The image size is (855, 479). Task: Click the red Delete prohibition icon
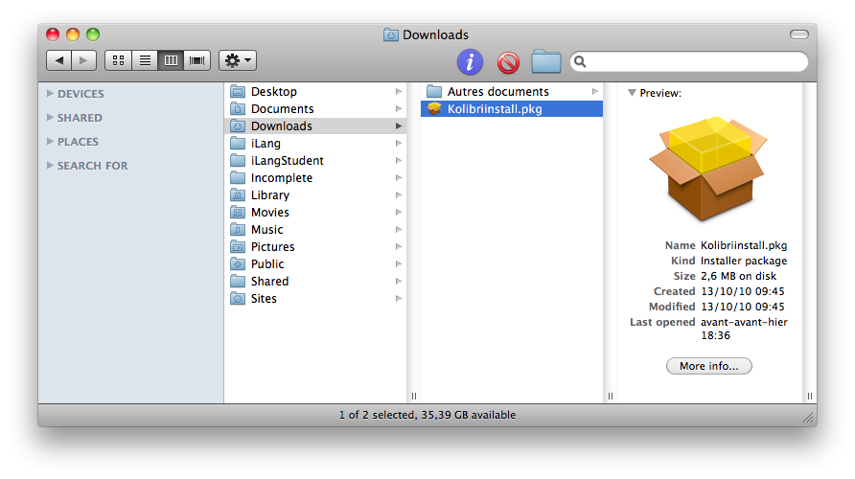click(x=508, y=62)
